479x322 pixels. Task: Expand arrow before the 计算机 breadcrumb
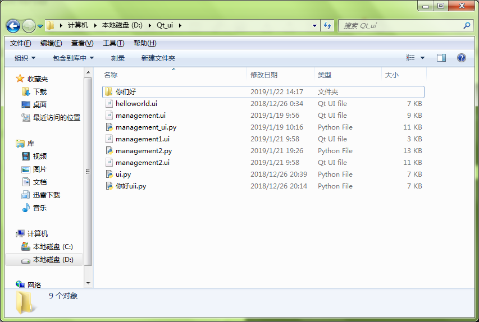click(61, 25)
